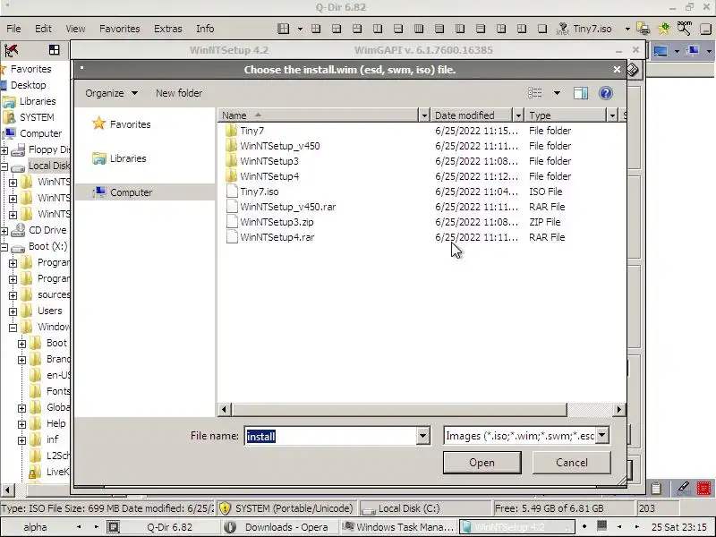Open the view options dropdown arrow

557,93
